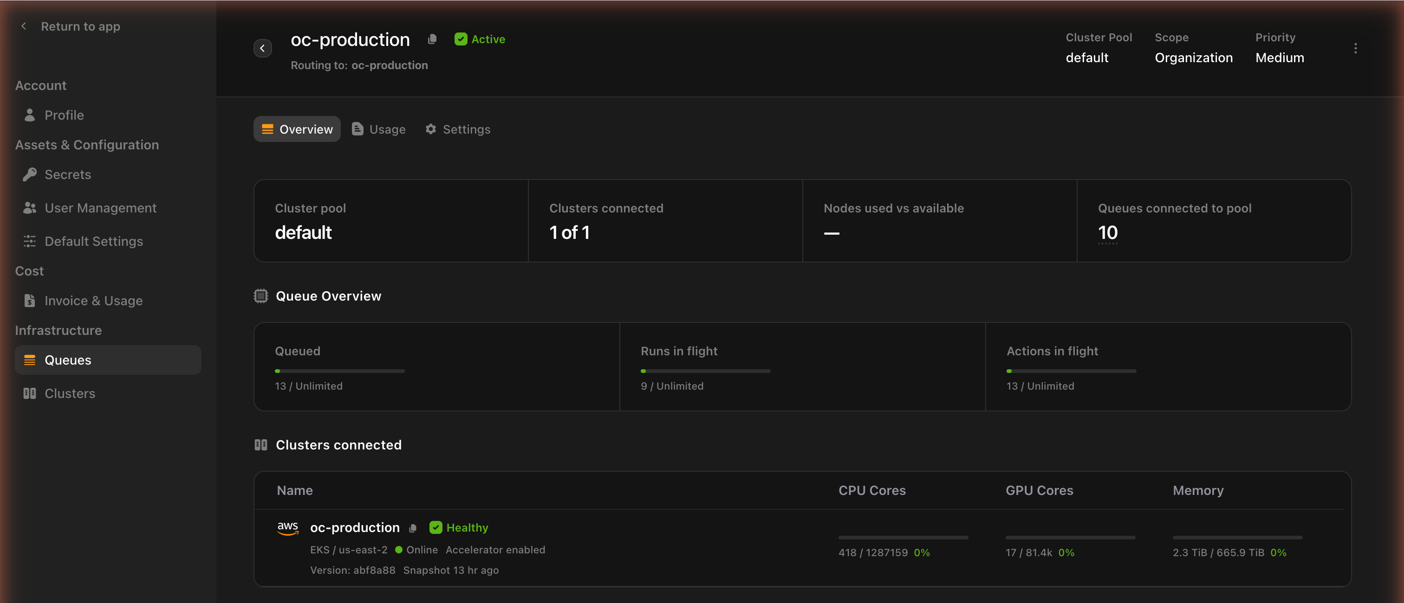Viewport: 1404px width, 603px height.
Task: Click the GPU Cores column header
Action: coord(1040,490)
